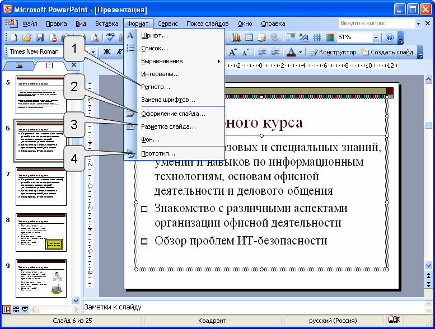
Task: Decrease font size with small A icon
Action: click(x=246, y=52)
